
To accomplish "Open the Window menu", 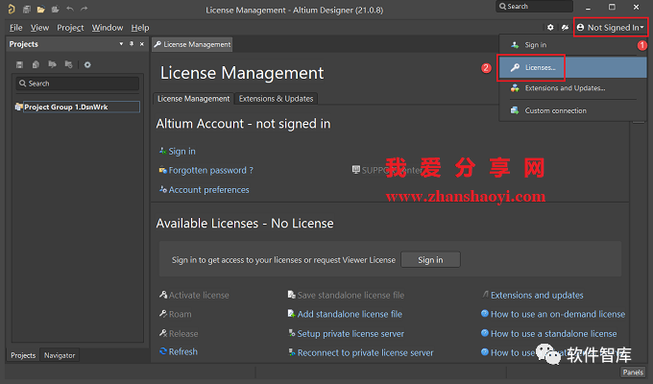I will (x=108, y=28).
